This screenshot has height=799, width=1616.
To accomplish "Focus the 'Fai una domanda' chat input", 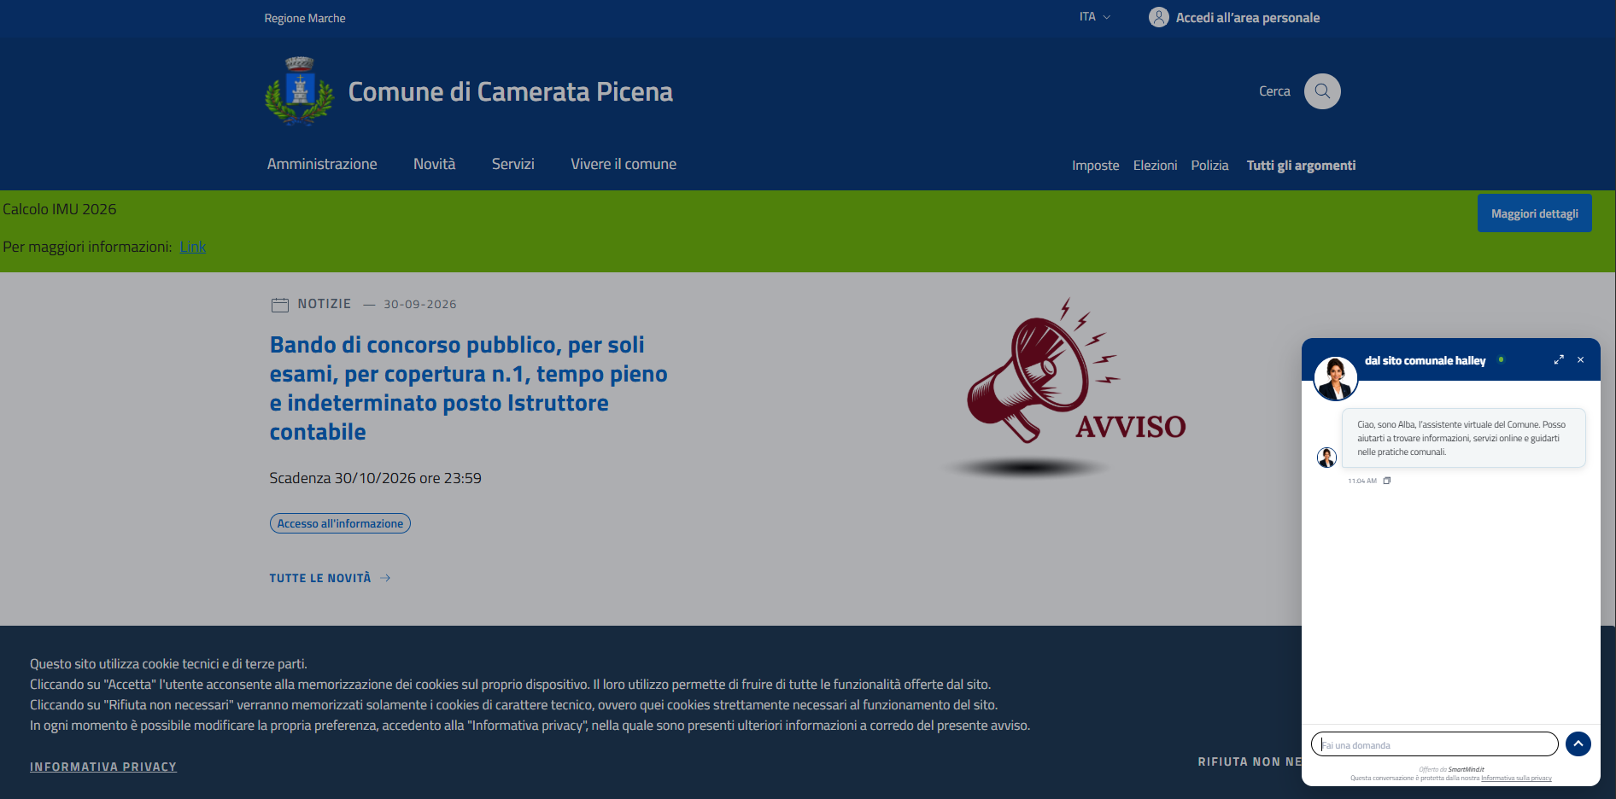I will click(x=1435, y=744).
